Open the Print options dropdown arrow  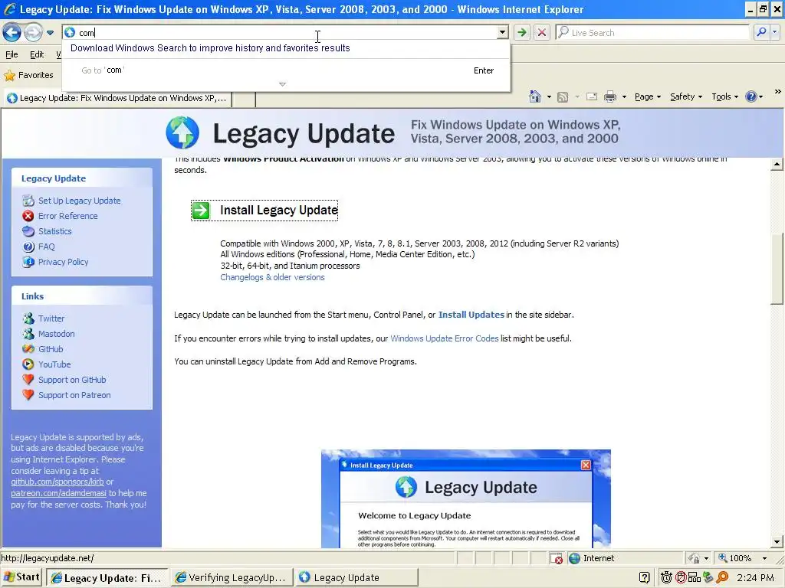tap(624, 97)
